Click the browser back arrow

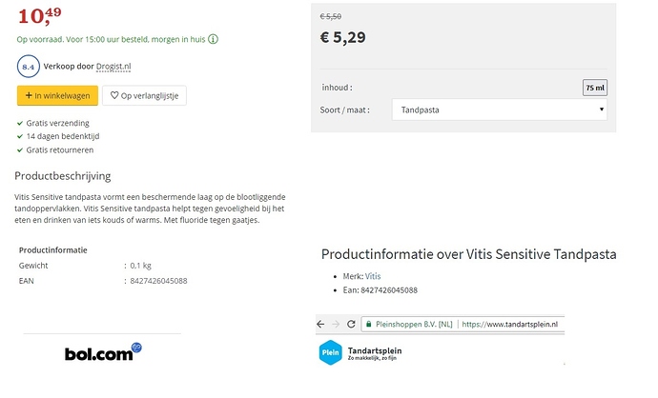[x=320, y=325]
